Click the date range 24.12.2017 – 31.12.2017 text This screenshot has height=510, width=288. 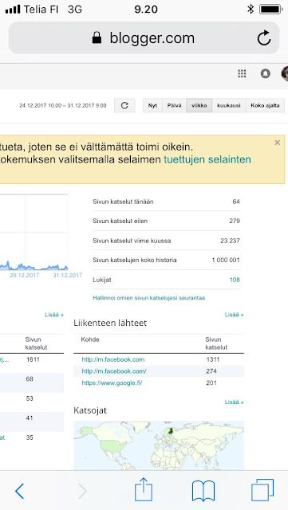tap(63, 105)
